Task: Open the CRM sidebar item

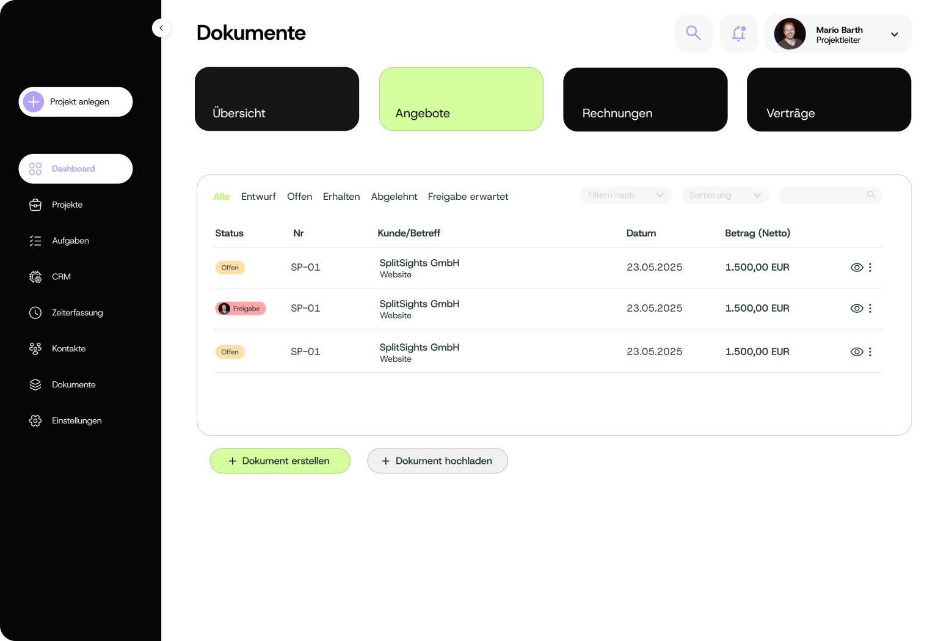Action: (x=61, y=277)
